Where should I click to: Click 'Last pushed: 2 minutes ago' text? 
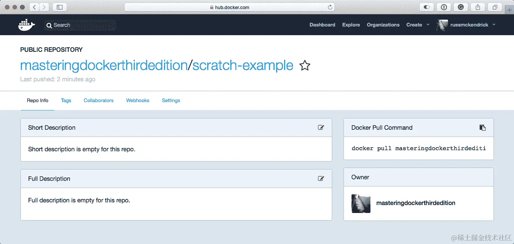[x=58, y=79]
